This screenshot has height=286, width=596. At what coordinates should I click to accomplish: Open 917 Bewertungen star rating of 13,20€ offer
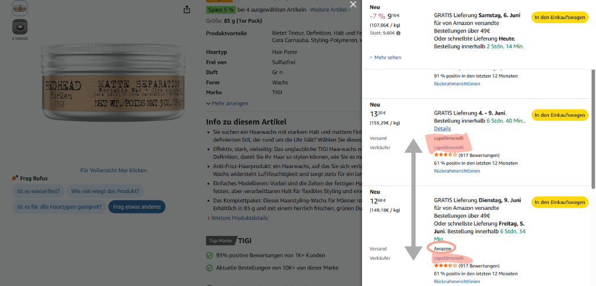tap(466, 155)
